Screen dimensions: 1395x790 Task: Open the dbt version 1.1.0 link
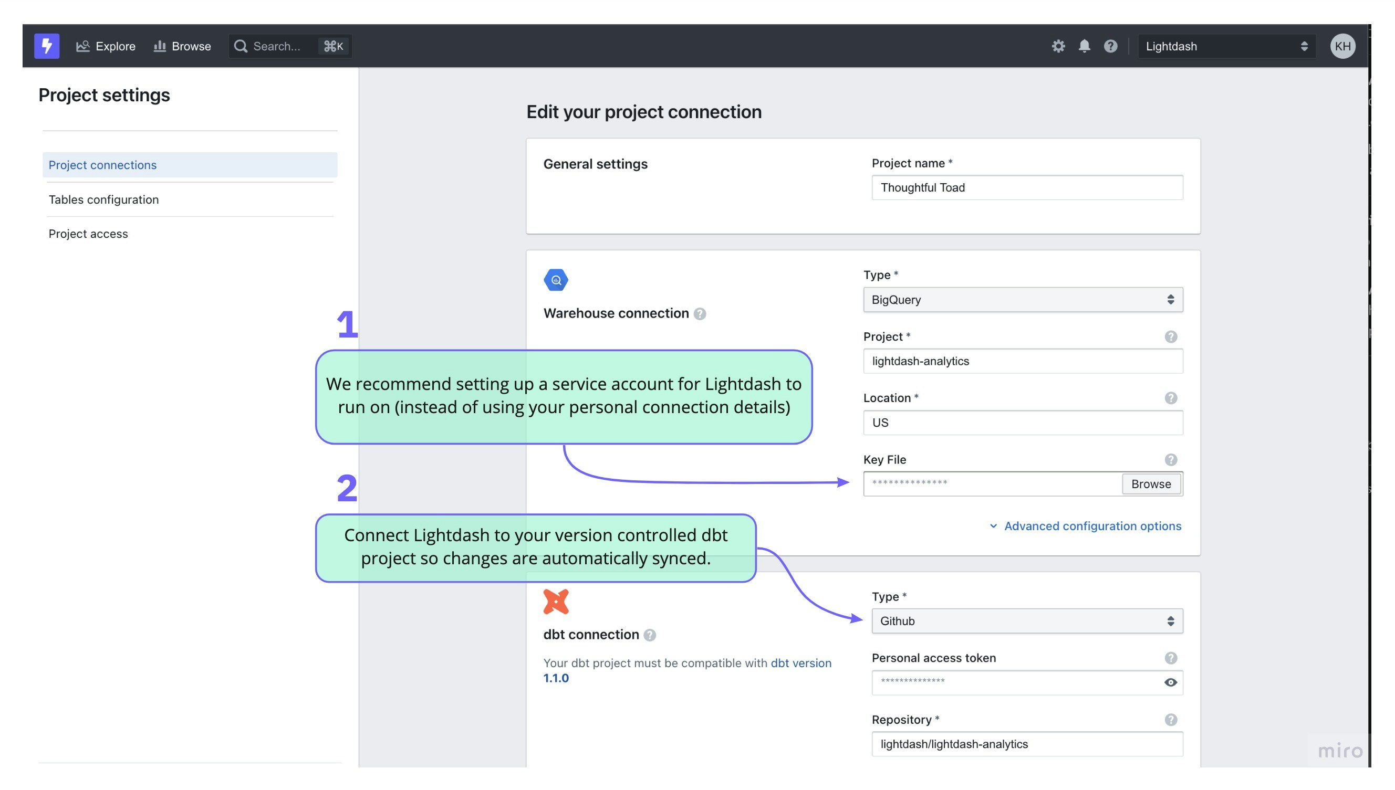(800, 663)
